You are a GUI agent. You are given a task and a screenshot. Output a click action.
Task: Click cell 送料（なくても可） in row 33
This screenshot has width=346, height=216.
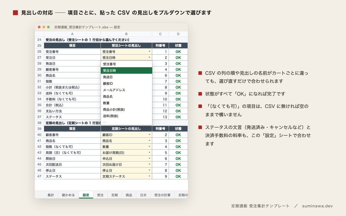(72, 93)
